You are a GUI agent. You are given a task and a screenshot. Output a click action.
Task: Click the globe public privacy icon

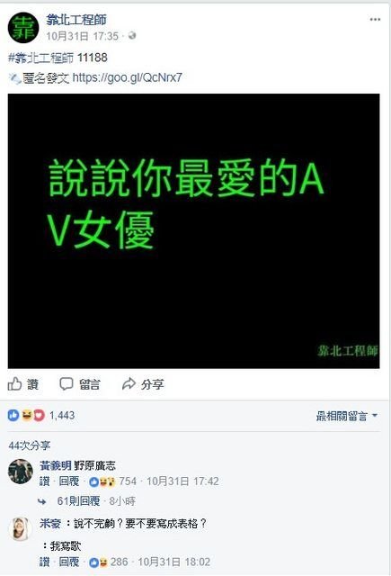tap(132, 36)
